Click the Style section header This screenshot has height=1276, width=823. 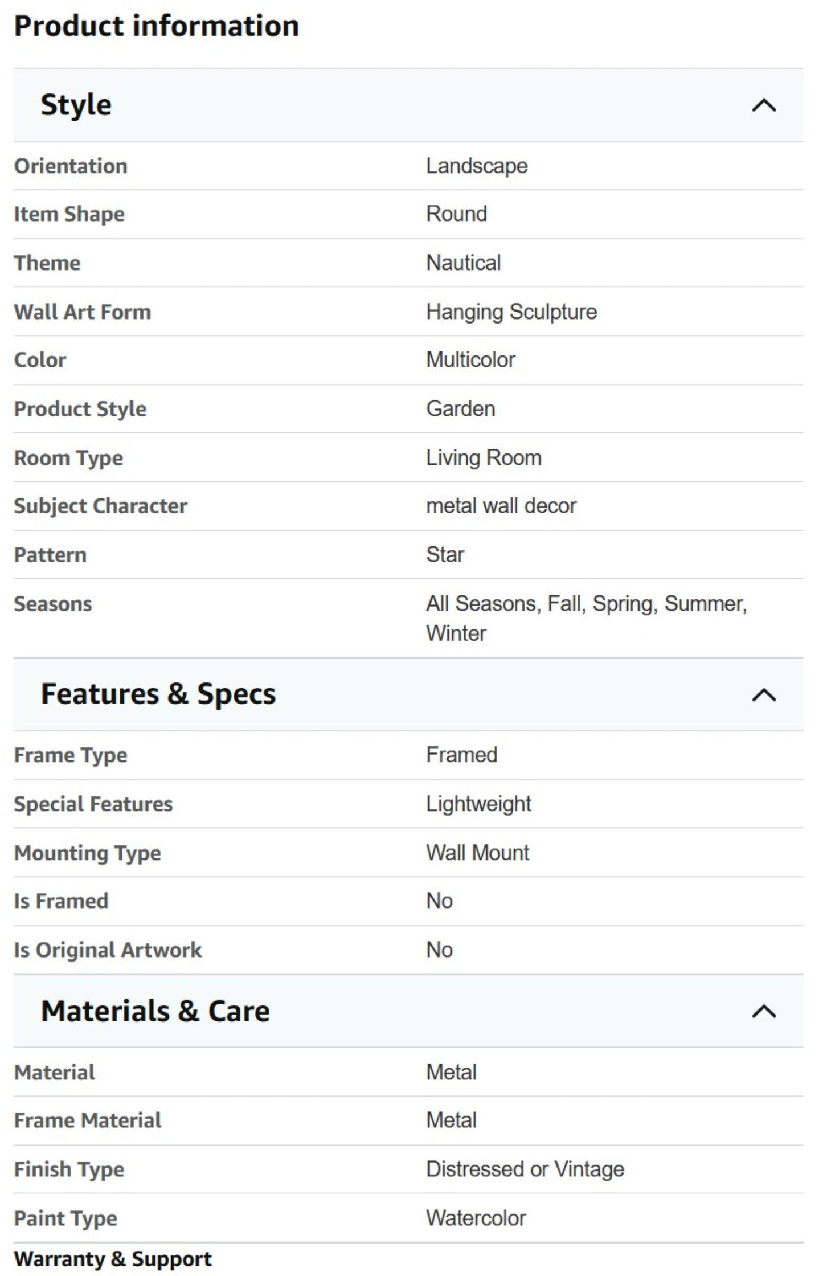coord(408,105)
